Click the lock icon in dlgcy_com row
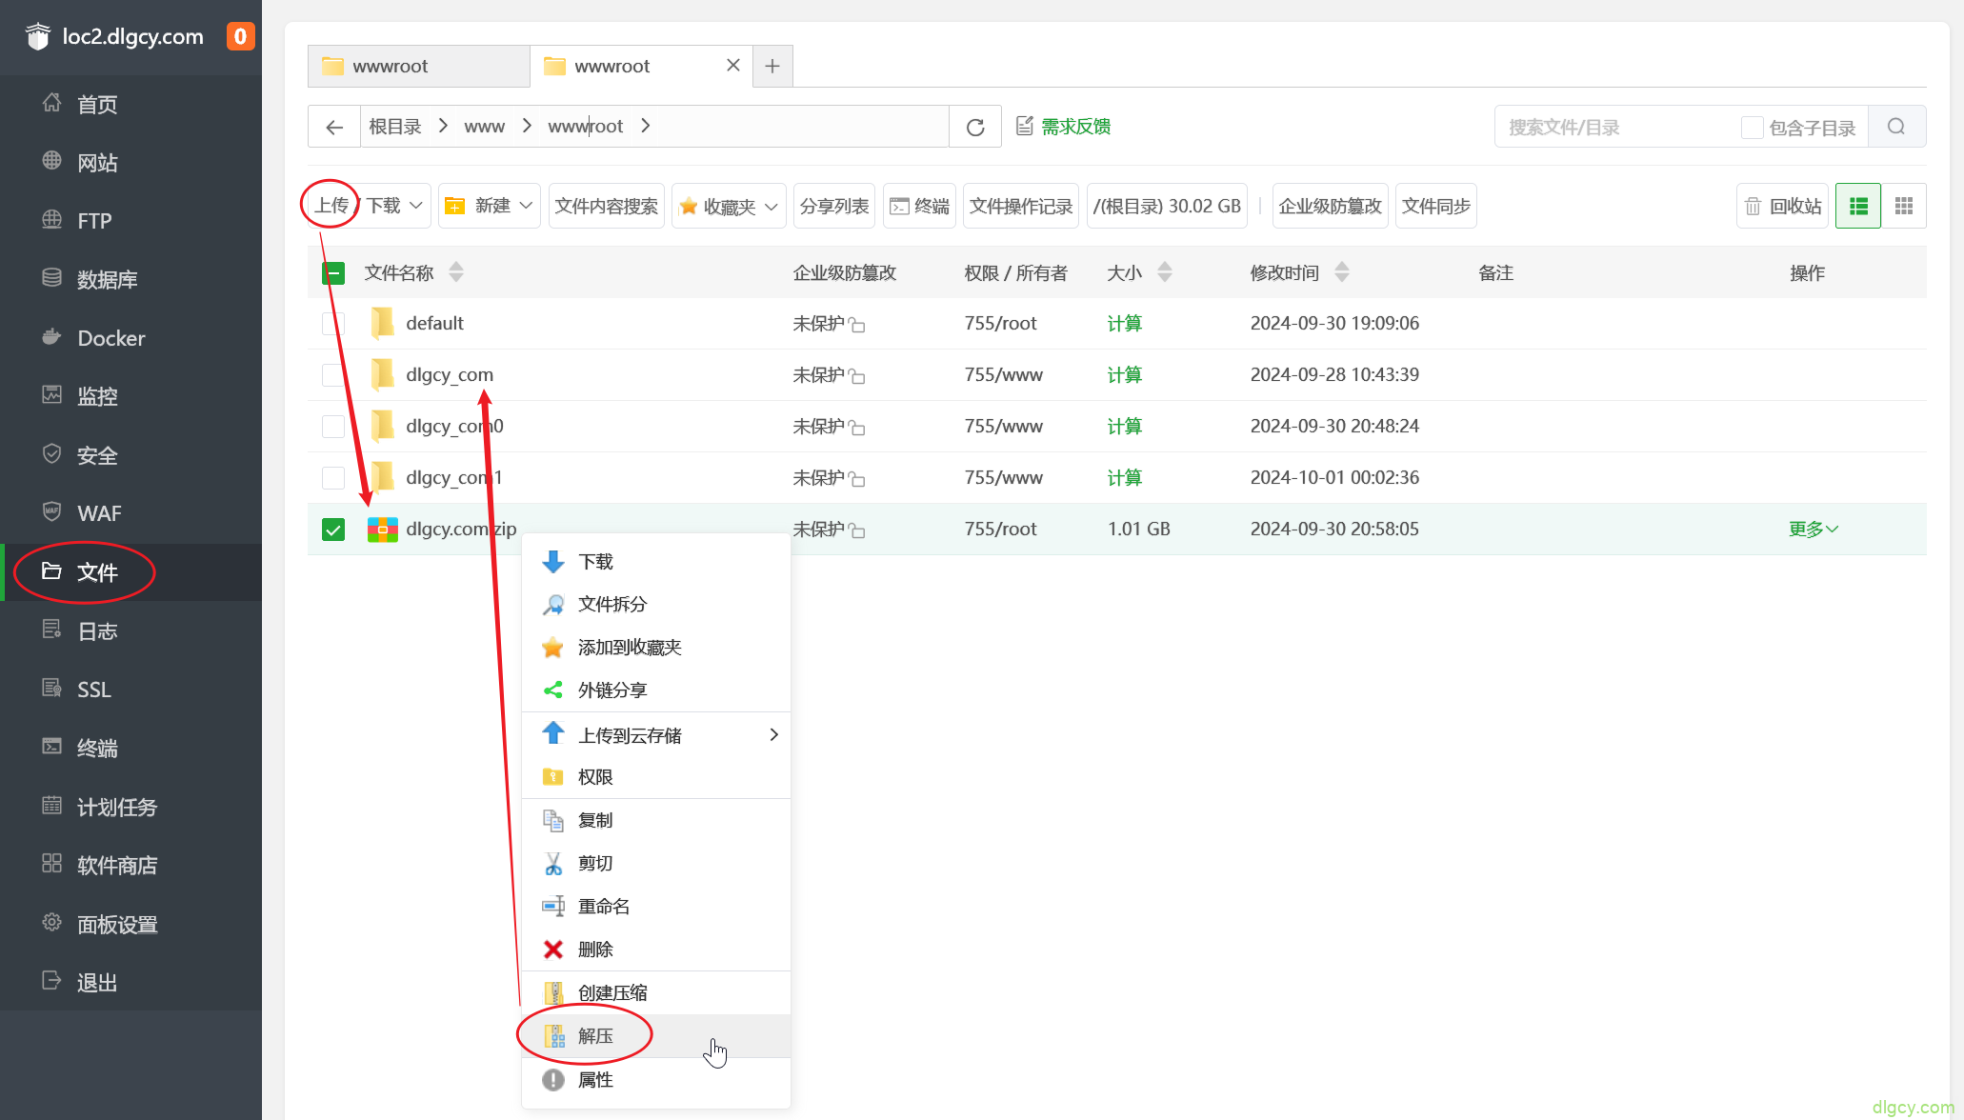1964x1120 pixels. [857, 376]
